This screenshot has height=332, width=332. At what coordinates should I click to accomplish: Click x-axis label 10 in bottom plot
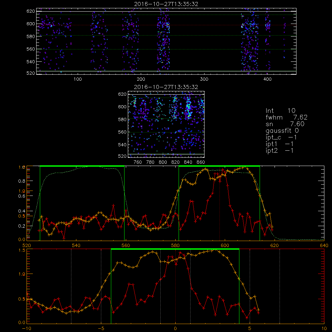tap(324, 329)
